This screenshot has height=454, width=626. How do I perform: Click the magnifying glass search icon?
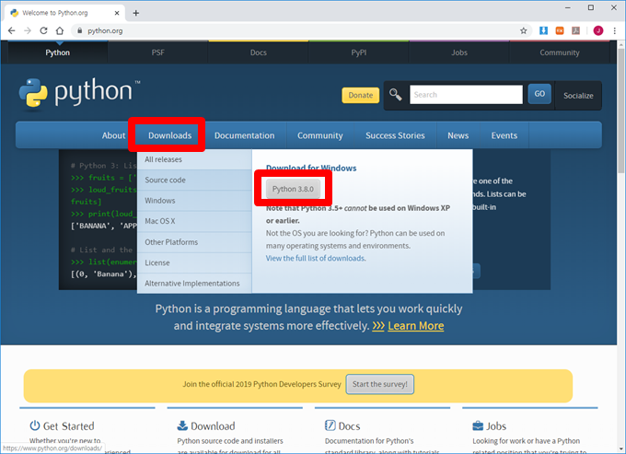395,95
